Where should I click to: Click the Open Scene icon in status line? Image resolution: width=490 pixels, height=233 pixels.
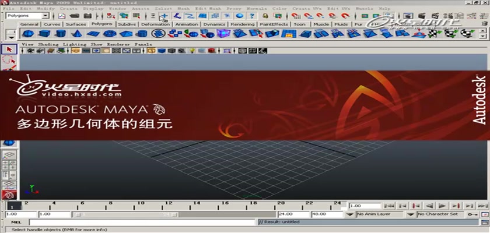(74, 16)
